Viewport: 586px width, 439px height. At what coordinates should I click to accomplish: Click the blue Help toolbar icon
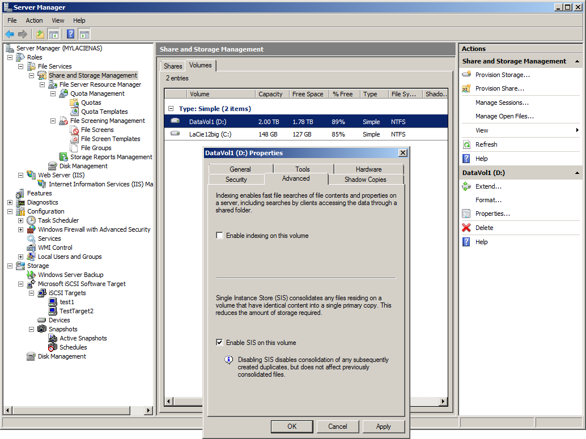click(70, 35)
